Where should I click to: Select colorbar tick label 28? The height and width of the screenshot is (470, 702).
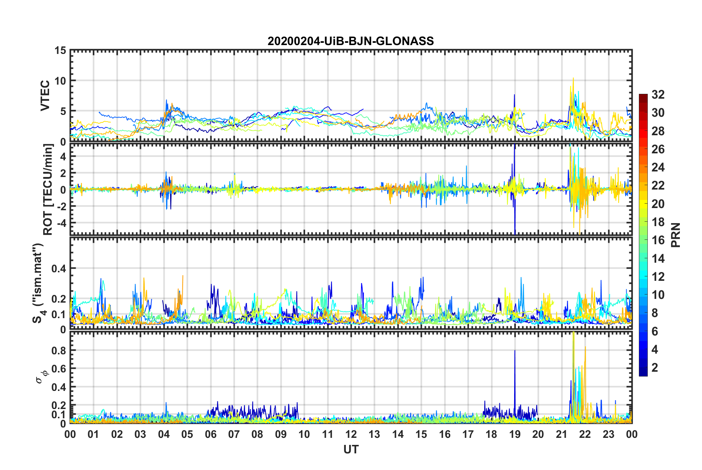click(x=658, y=131)
